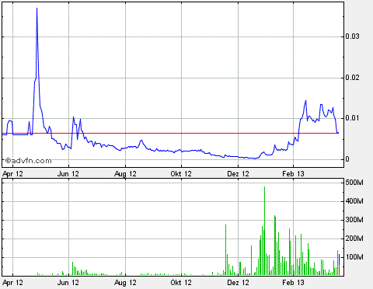Click the highest price spike peak above 0.03

[37, 9]
